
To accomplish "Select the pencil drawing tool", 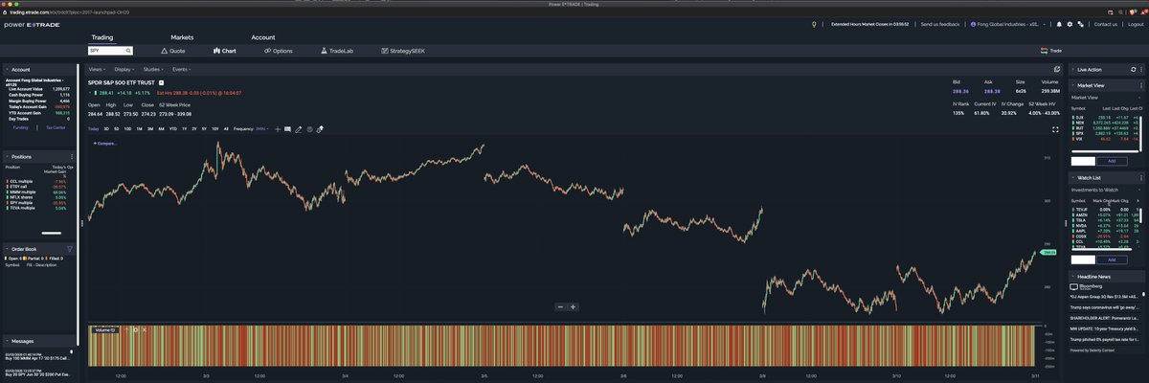I will [299, 128].
